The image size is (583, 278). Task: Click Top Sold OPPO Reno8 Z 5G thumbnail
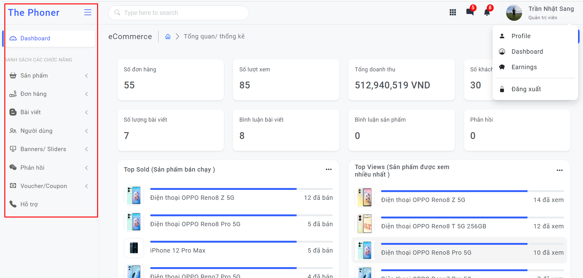[134, 195]
